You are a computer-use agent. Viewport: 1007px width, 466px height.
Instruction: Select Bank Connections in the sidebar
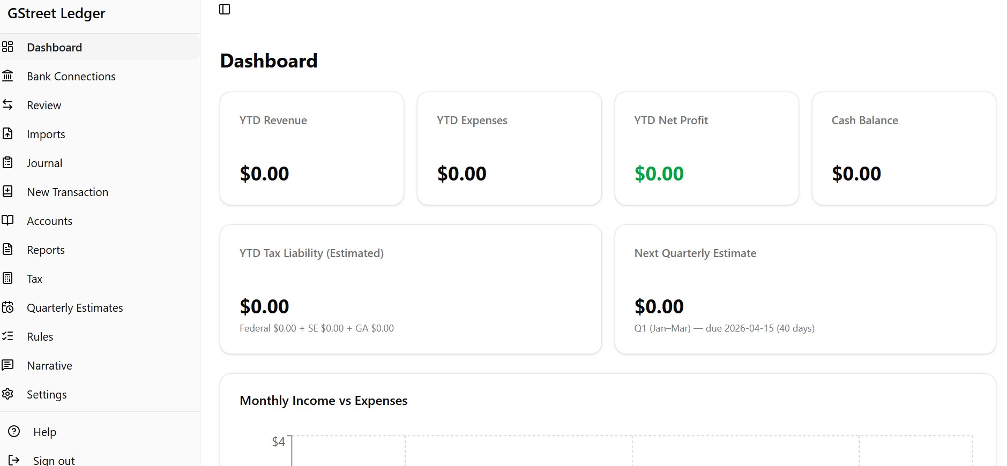point(71,76)
